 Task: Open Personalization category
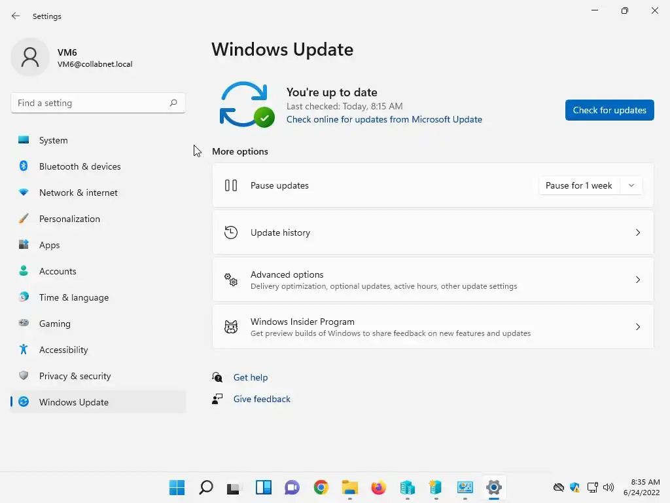pyautogui.click(x=98, y=219)
